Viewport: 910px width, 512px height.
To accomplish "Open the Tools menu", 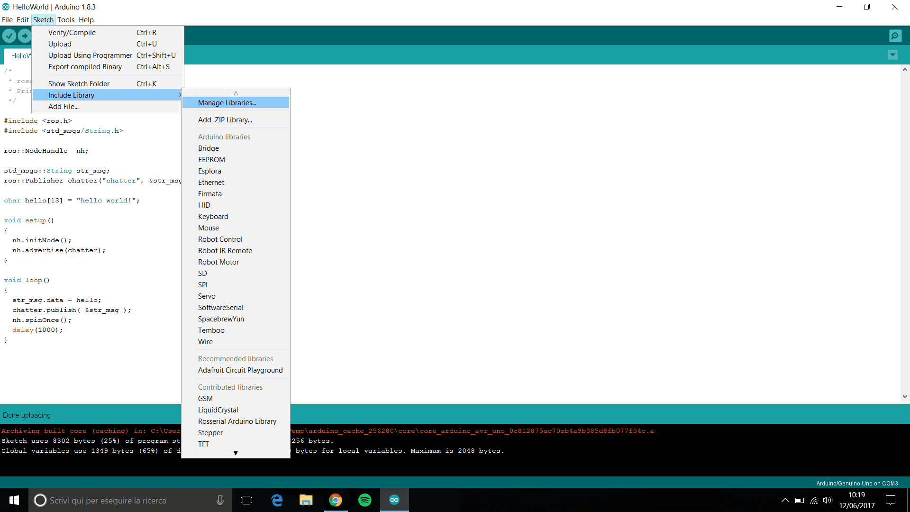I will point(66,20).
